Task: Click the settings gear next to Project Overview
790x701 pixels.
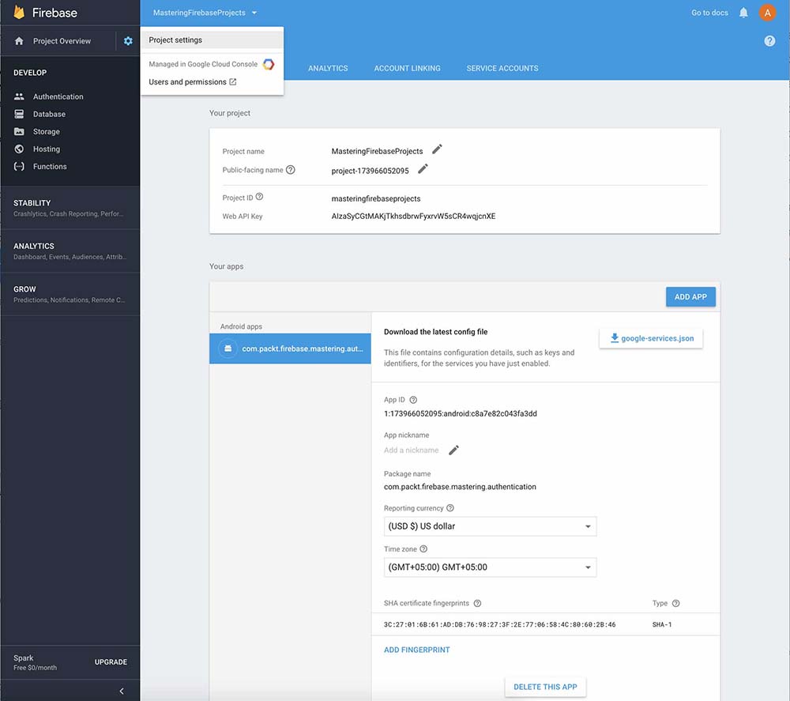Action: tap(128, 41)
